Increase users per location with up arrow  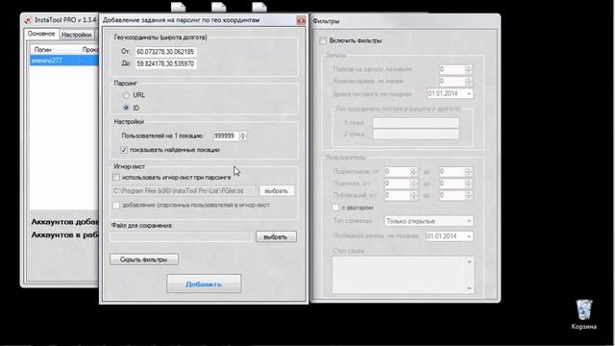click(243, 134)
